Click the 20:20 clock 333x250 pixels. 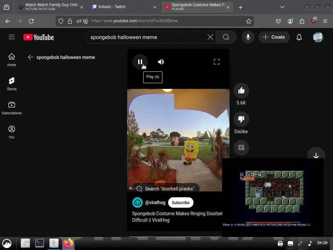(322, 243)
